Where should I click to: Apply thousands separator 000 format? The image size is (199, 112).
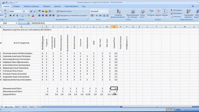(100, 16)
